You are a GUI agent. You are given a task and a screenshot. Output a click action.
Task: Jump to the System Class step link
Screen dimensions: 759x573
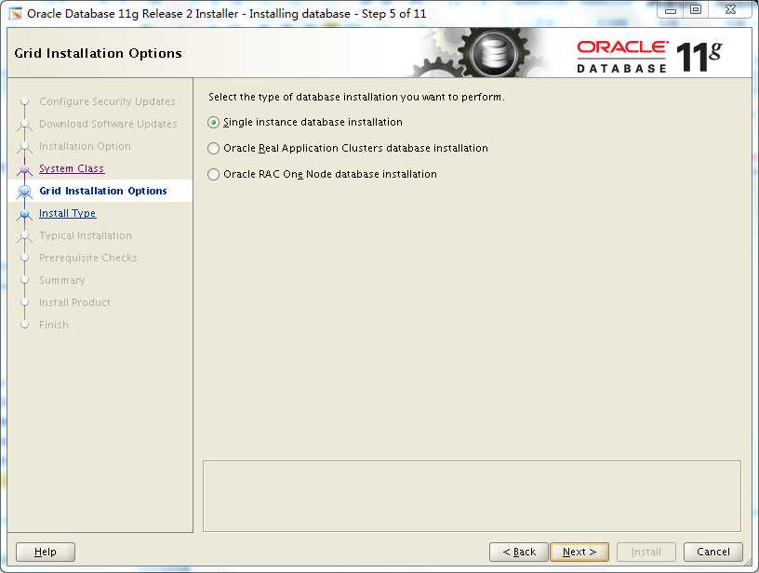pyautogui.click(x=72, y=168)
